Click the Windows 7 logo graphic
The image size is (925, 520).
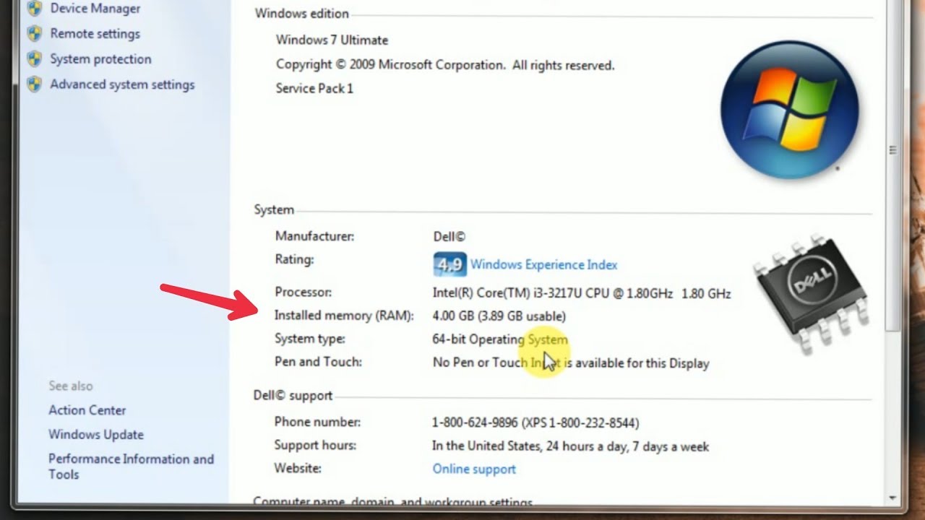coord(790,108)
